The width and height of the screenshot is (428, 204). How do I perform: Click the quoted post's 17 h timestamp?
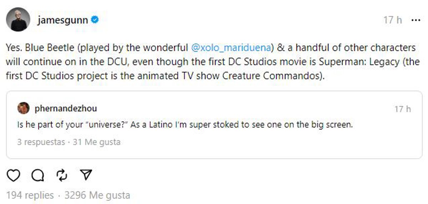pyautogui.click(x=403, y=109)
